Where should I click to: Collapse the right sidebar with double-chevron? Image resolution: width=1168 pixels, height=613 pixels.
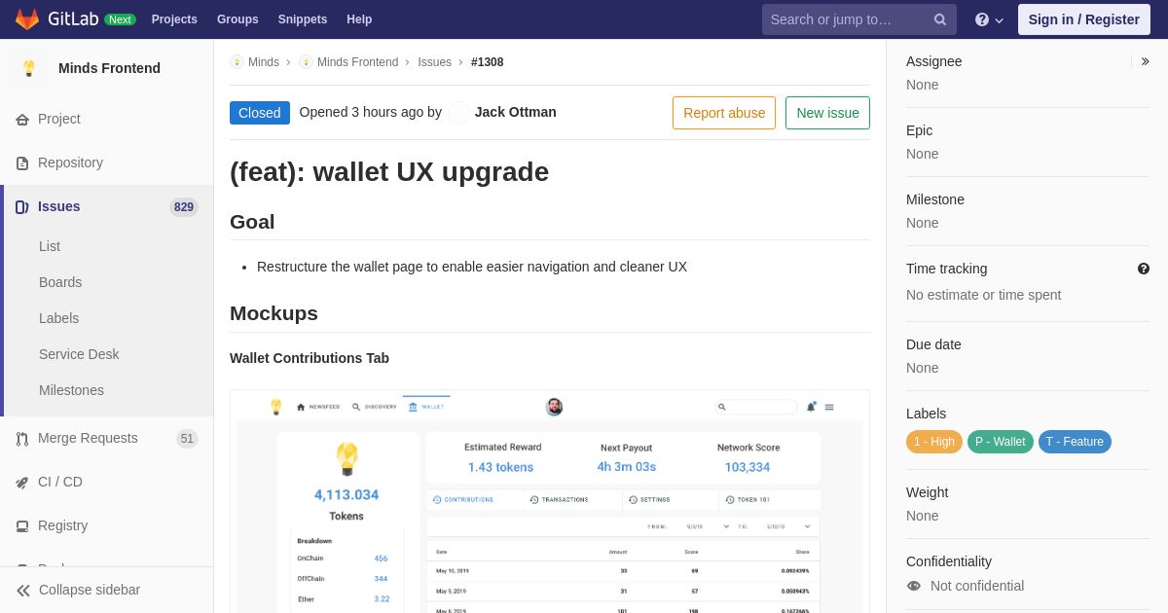pos(1145,61)
